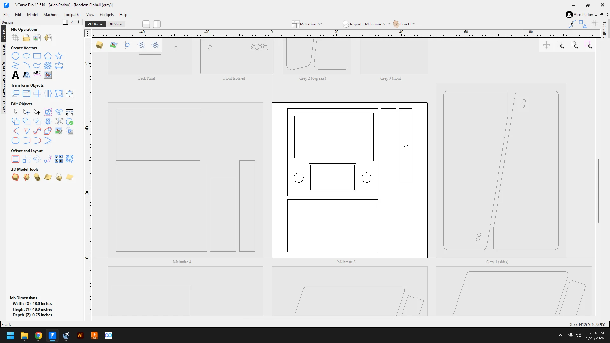
Task: Expand the Level 1 dropdown
Action: [404, 24]
